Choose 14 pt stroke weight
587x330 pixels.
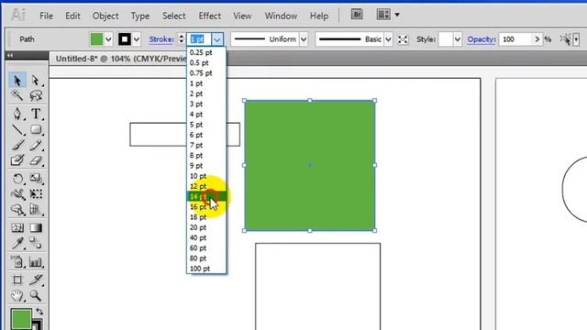point(206,196)
